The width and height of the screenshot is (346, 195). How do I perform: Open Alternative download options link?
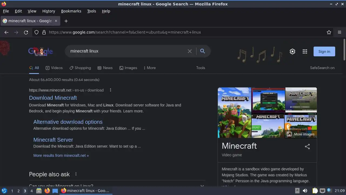tap(68, 122)
